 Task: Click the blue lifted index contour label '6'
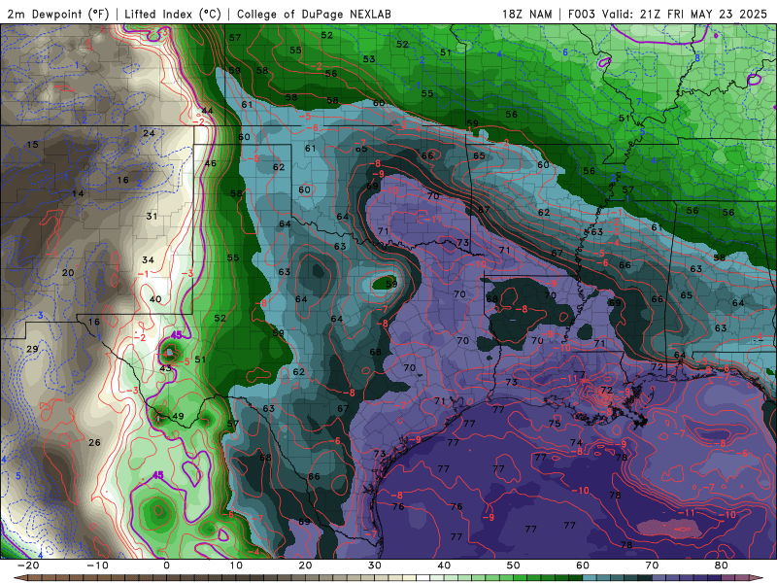(x=565, y=52)
